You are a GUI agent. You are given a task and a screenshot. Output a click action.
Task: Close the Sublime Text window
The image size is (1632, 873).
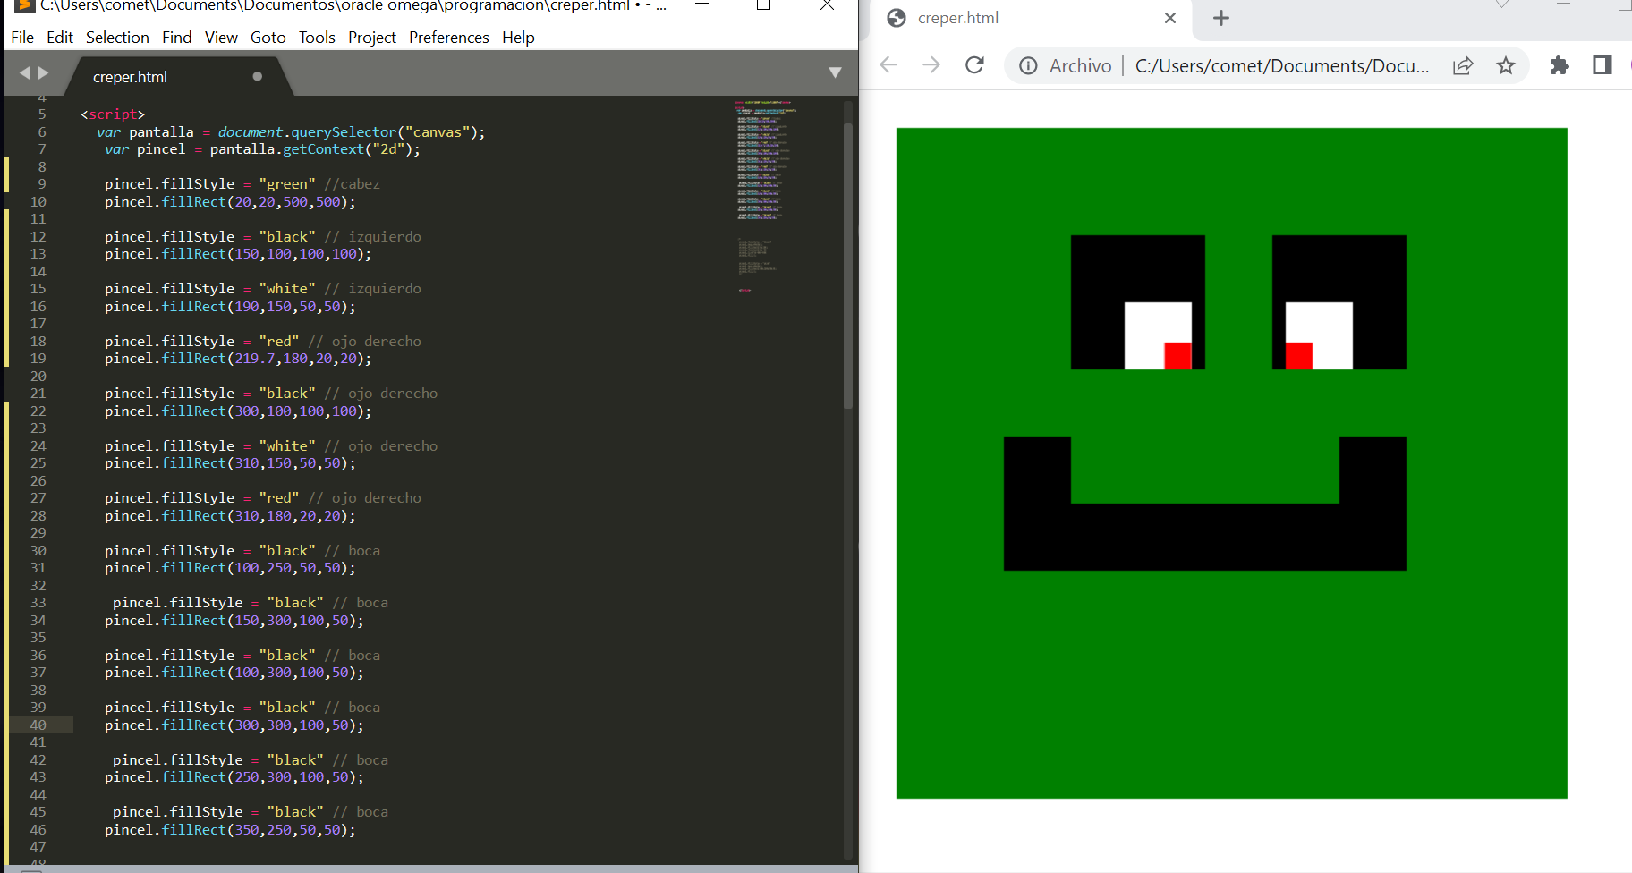827,4
